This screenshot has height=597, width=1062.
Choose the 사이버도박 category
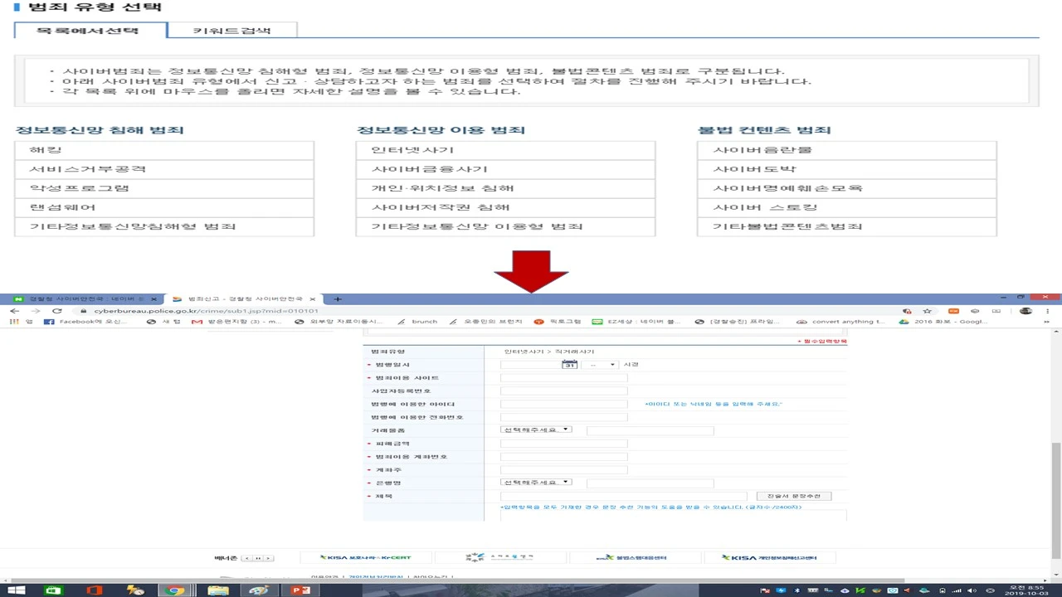(x=847, y=169)
